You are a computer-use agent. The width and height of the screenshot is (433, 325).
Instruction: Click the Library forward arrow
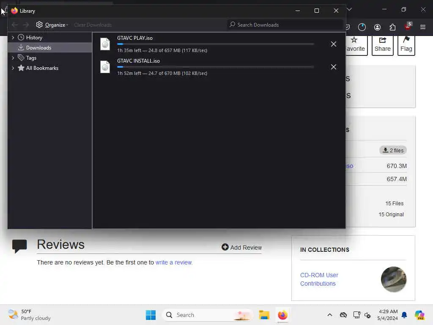click(x=26, y=25)
